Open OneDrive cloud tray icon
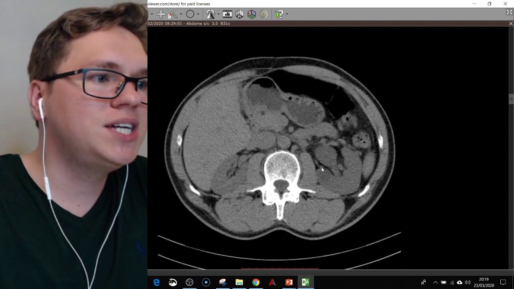The image size is (514, 289). point(460,283)
